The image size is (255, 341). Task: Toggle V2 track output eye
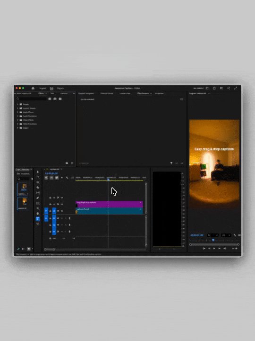62,204
